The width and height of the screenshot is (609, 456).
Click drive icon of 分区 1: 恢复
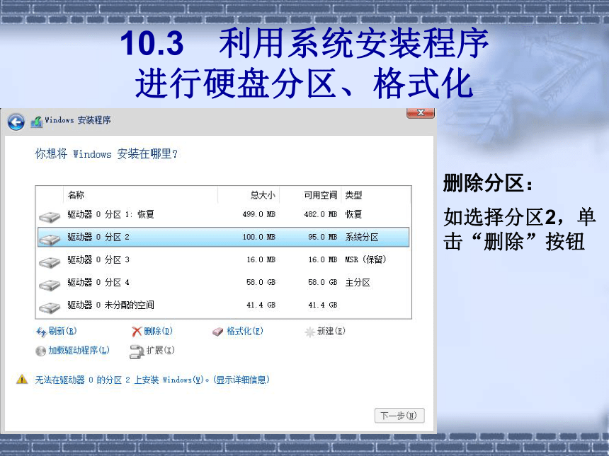tap(50, 216)
